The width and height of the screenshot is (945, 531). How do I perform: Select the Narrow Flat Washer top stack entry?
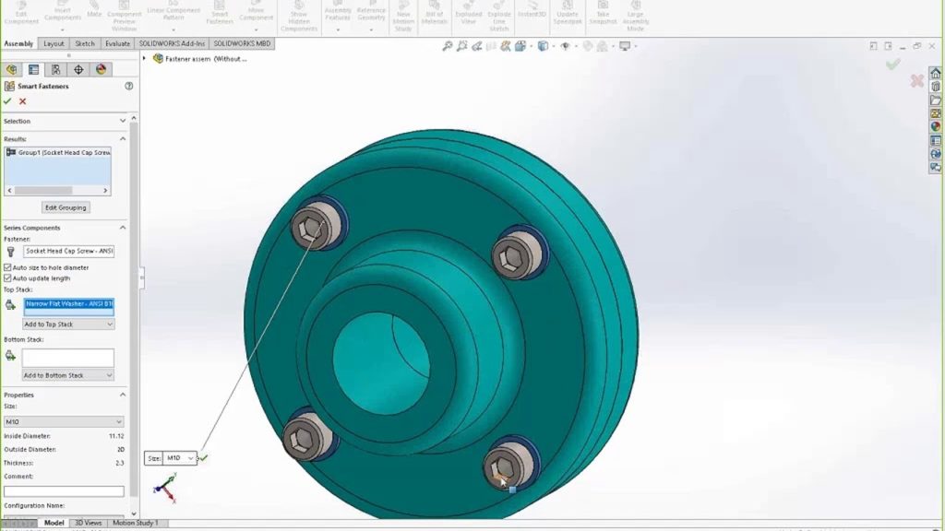pos(68,304)
